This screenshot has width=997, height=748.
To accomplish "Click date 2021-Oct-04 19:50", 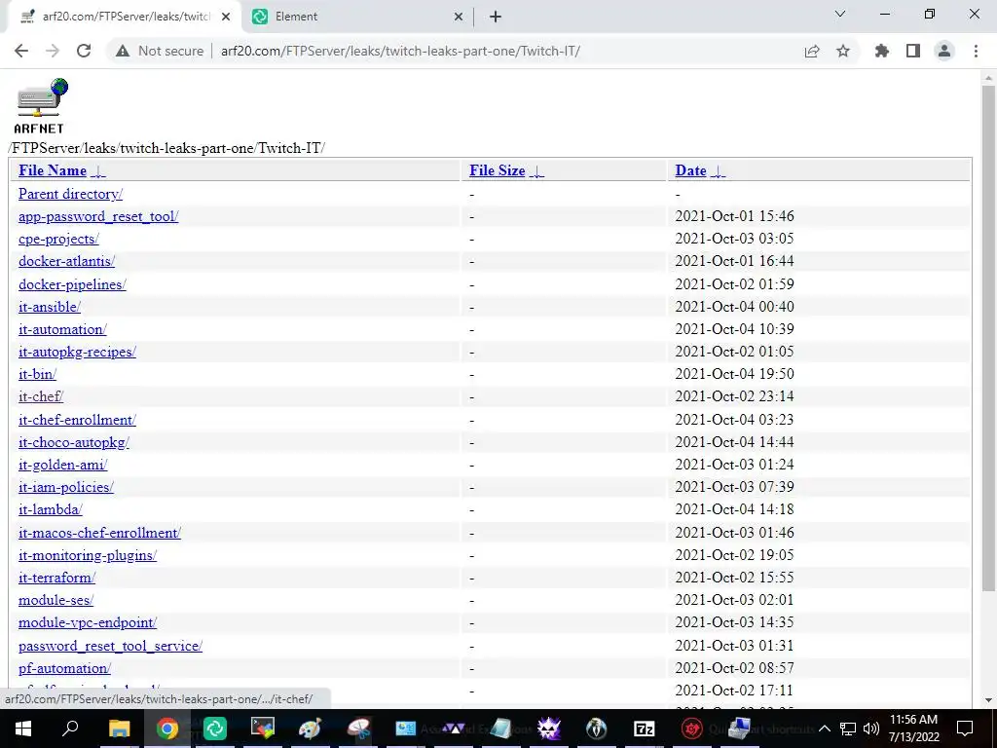I will click(734, 374).
